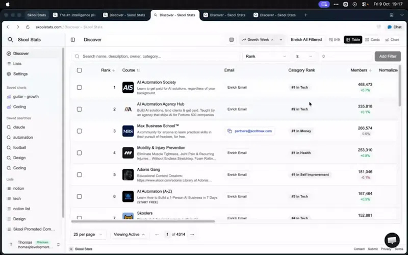Open the live chat widget at bottom right
The width and height of the screenshot is (408, 255).
click(x=392, y=240)
